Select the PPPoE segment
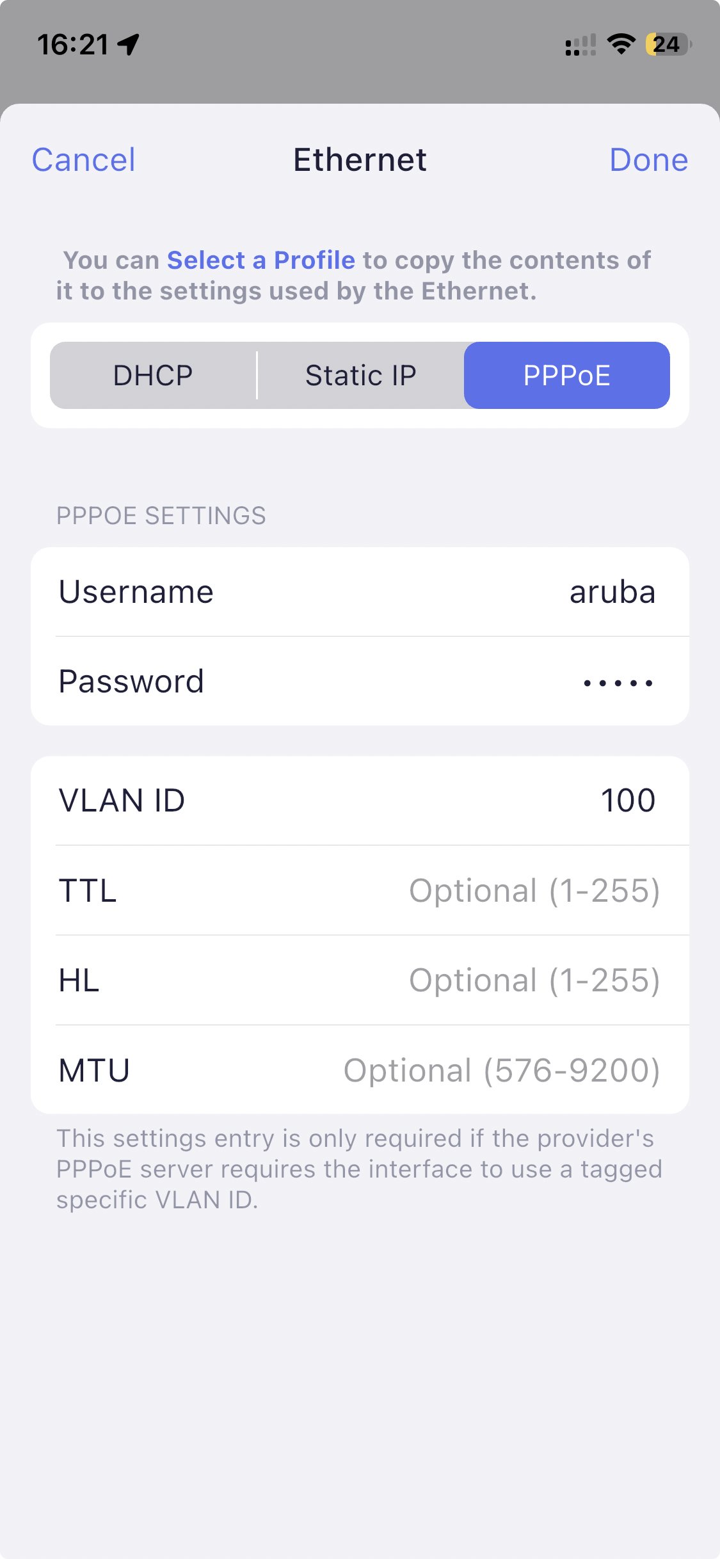720x1559 pixels. click(x=566, y=376)
